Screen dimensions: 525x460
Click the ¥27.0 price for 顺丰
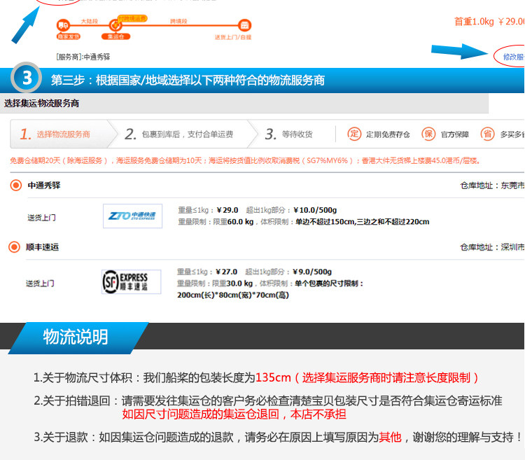pyautogui.click(x=226, y=272)
